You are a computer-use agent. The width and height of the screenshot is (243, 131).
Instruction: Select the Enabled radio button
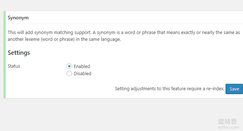(69, 66)
